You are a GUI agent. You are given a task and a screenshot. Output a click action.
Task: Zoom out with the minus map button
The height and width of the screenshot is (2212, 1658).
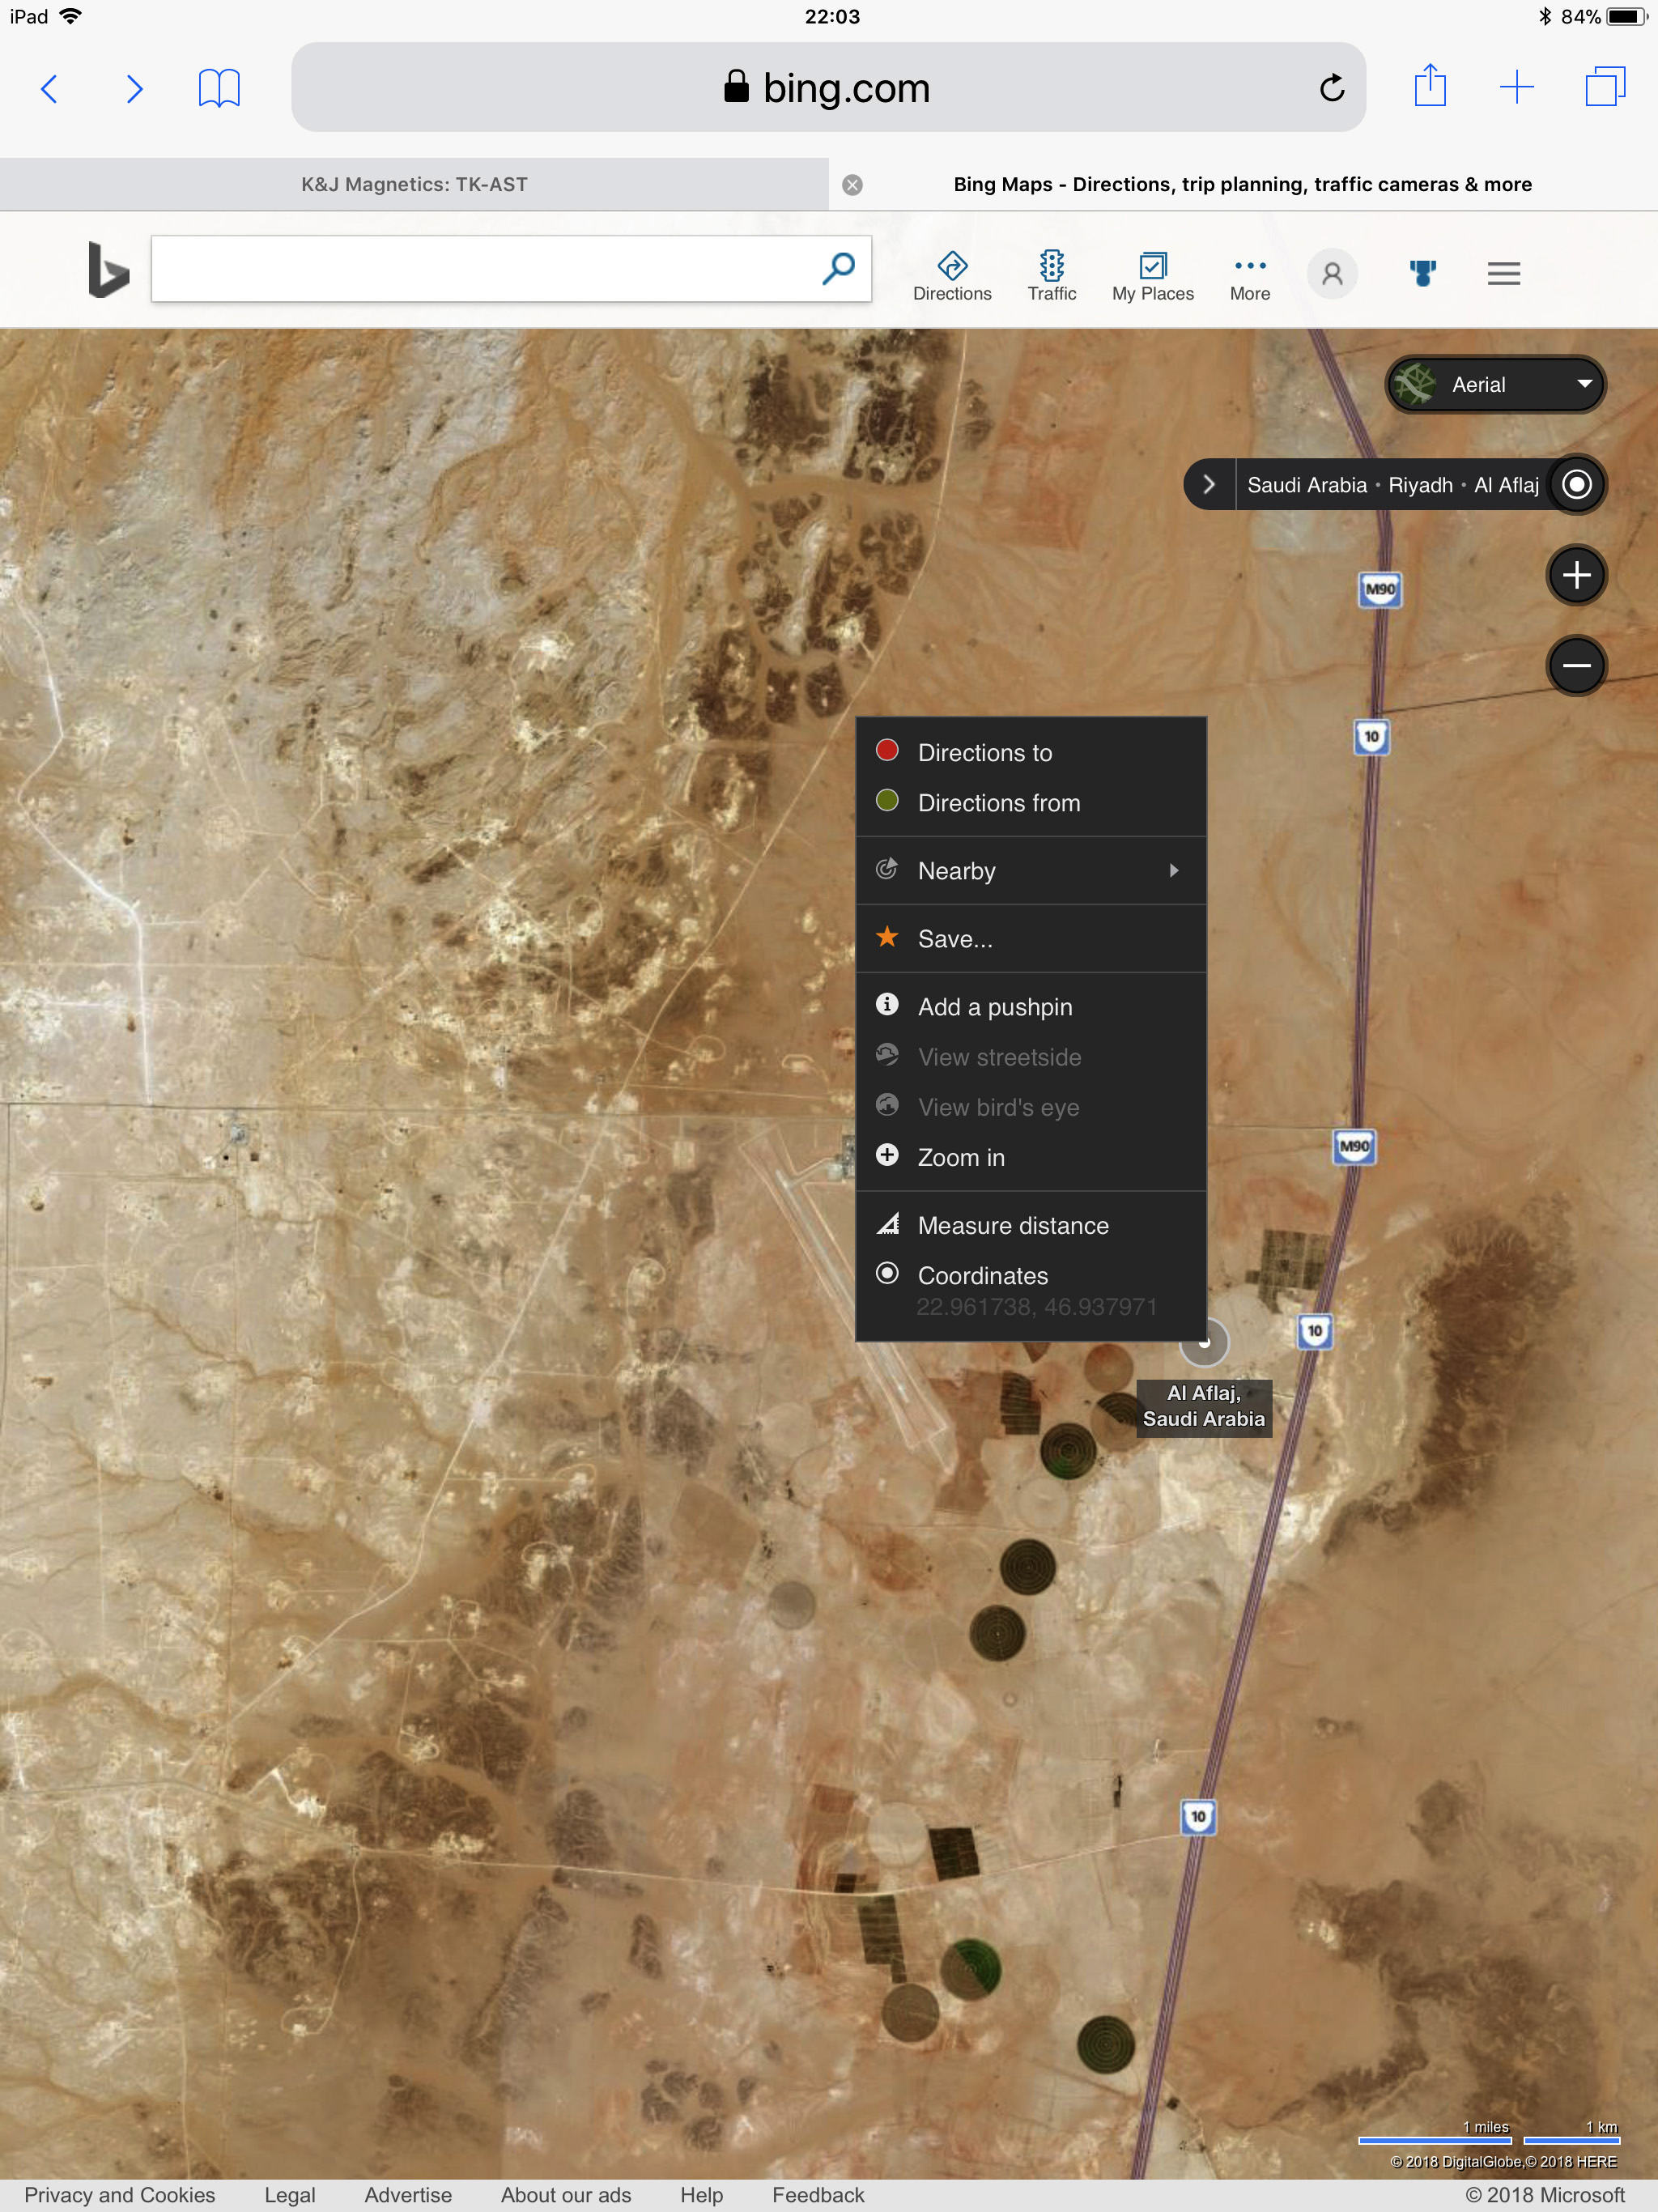[x=1576, y=665]
